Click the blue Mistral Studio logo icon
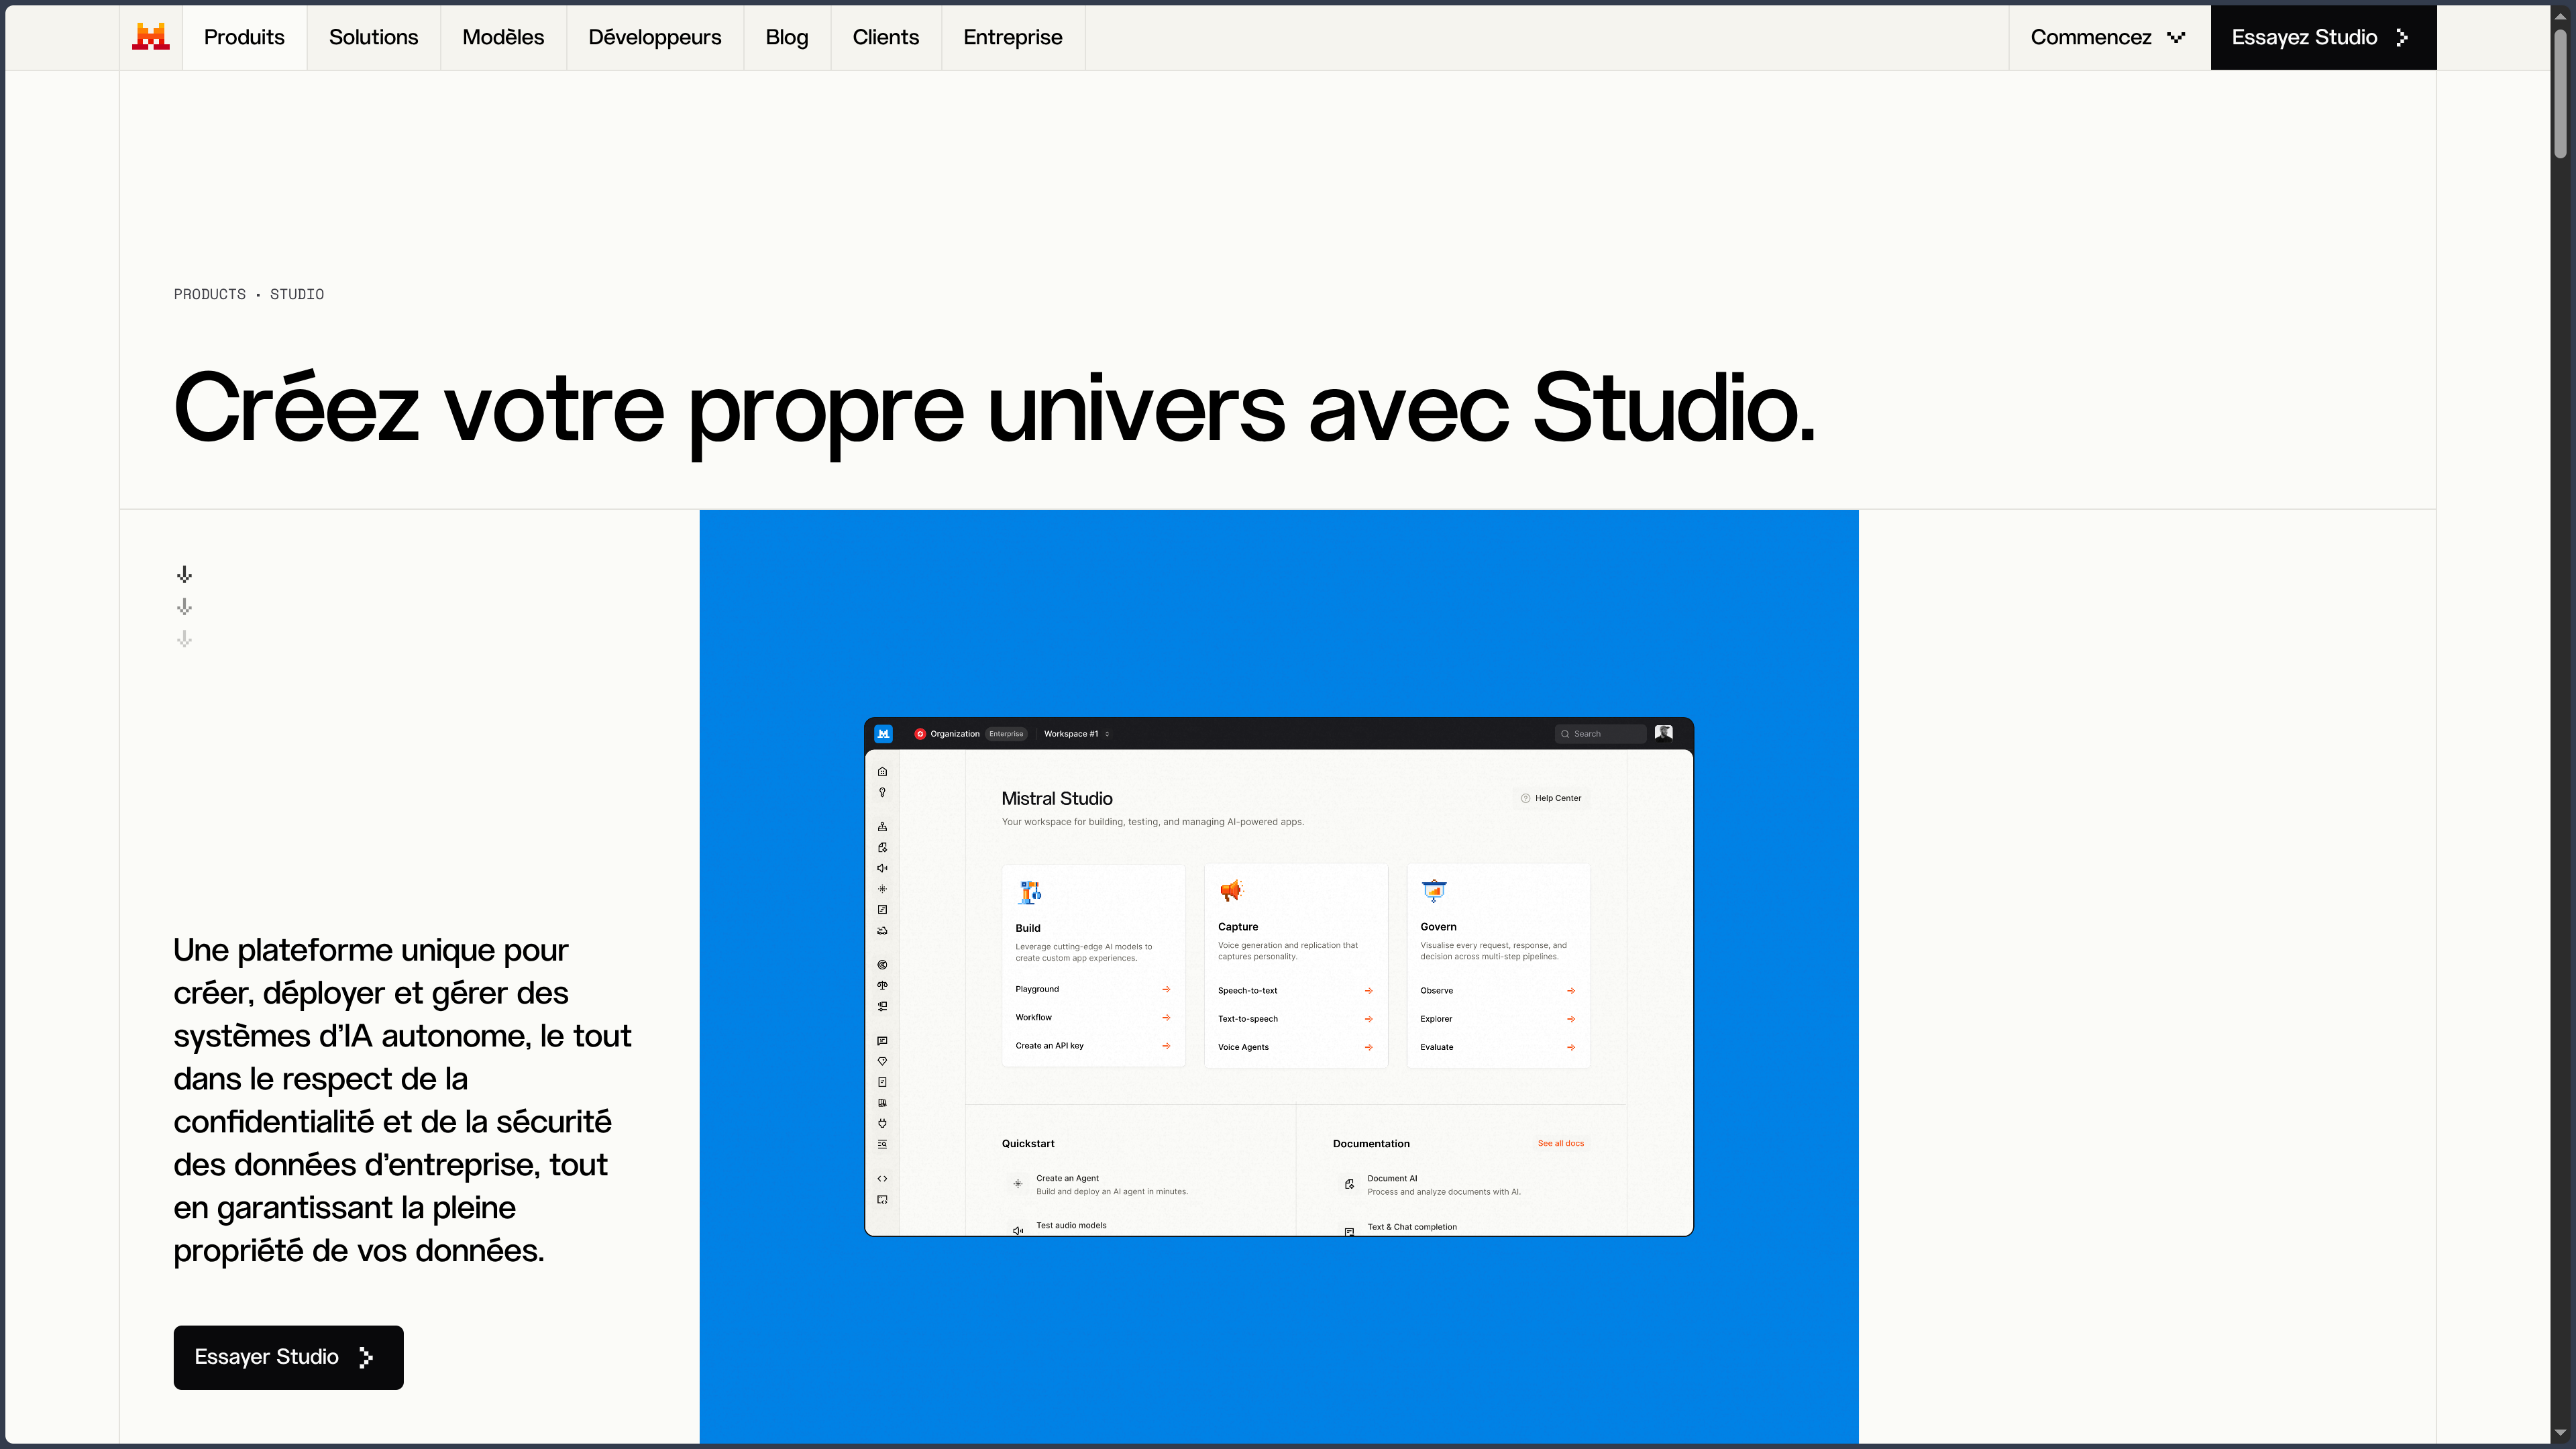2576x1449 pixels. point(884,733)
